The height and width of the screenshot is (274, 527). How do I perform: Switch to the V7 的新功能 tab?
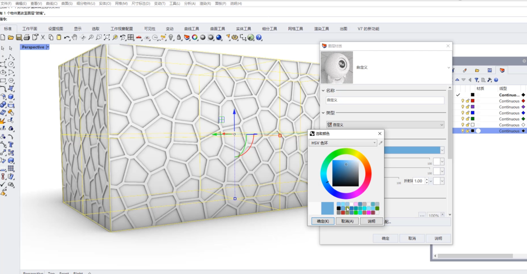[x=368, y=29]
